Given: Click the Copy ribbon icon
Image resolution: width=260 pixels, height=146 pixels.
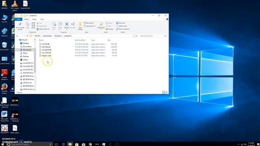Looking at the screenshot, I should pos(28,24).
